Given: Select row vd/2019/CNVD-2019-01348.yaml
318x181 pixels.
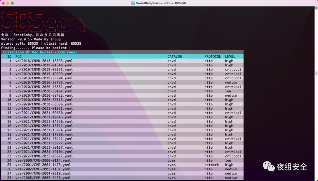Looking at the screenshot, I should tap(122, 65).
